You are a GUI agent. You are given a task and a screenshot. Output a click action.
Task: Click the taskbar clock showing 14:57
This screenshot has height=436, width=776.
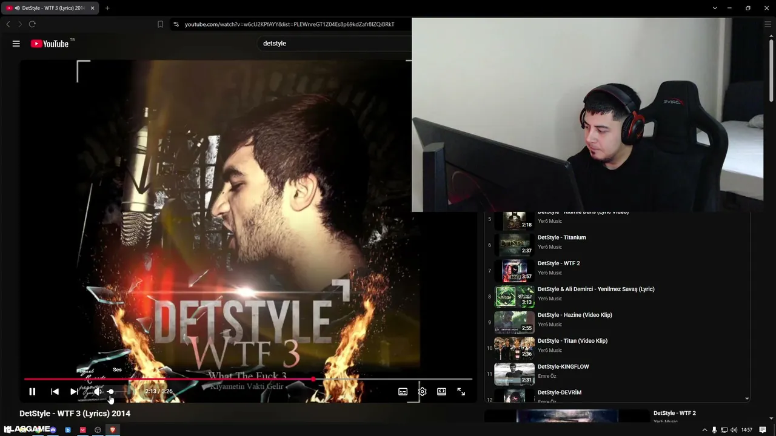[x=747, y=430]
